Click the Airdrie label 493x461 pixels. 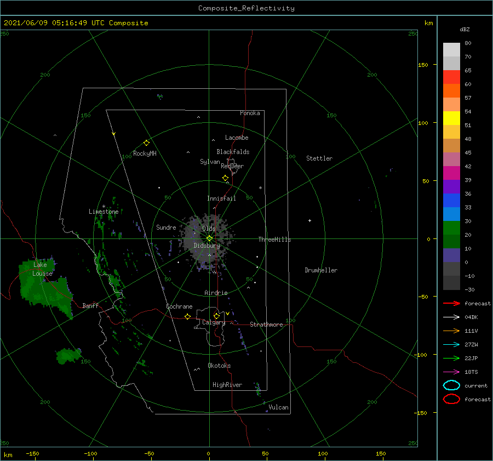tap(216, 293)
